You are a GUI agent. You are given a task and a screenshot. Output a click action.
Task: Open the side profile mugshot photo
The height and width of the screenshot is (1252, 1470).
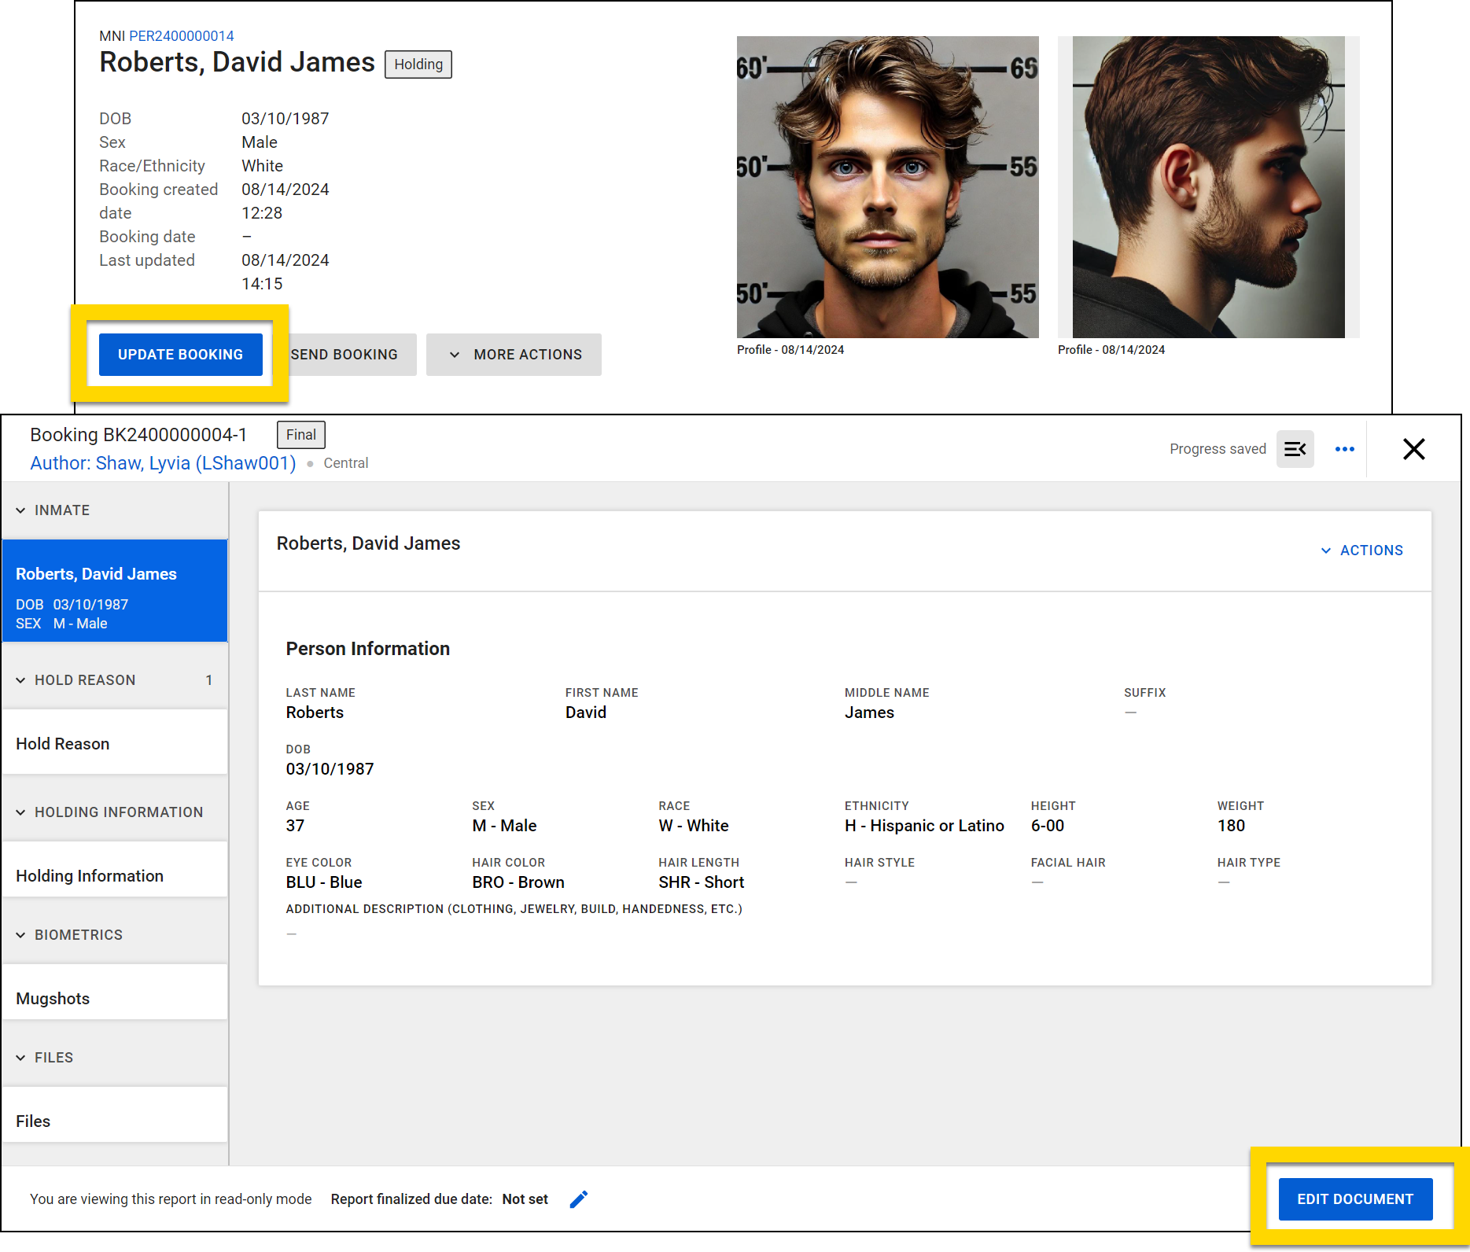tap(1208, 187)
